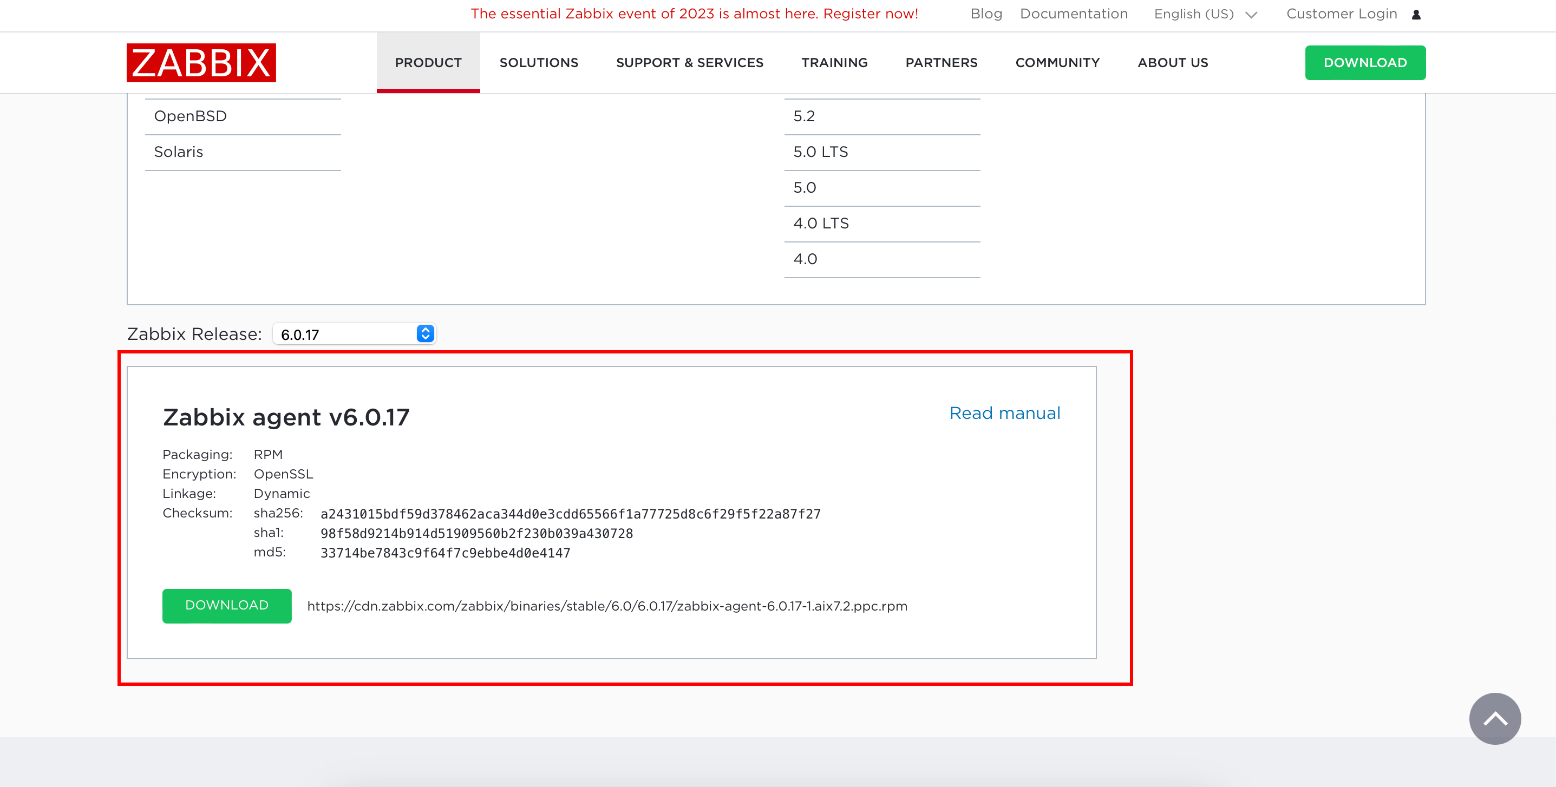
Task: Select Solaris in the OS list
Action: [243, 152]
